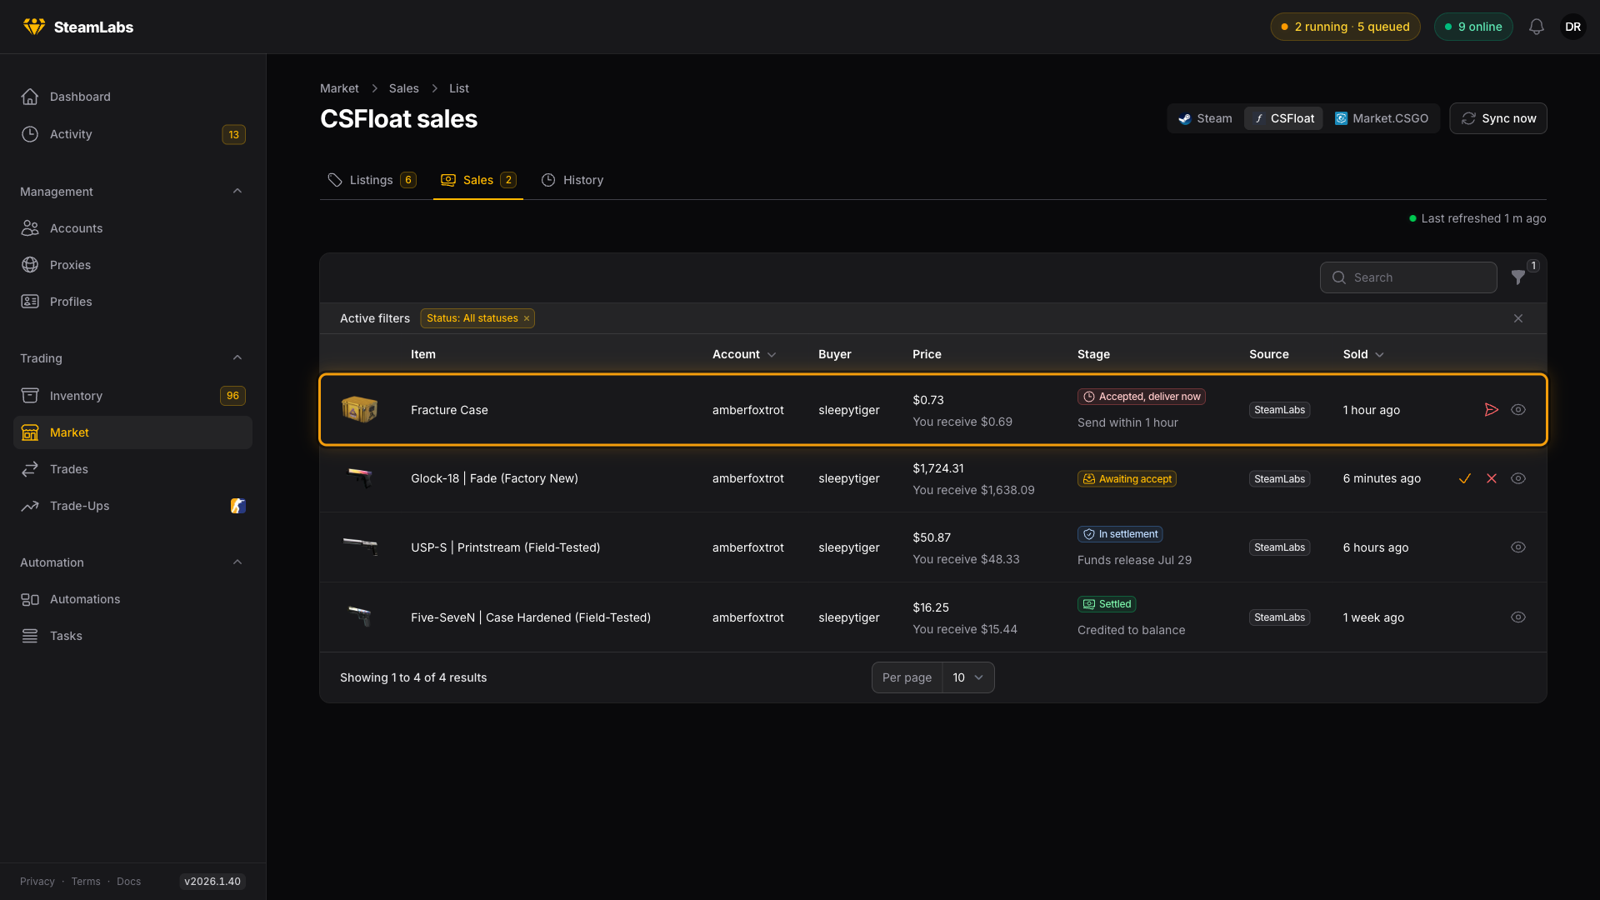
Task: Click the Awaiting accept stage badge
Action: tap(1127, 479)
